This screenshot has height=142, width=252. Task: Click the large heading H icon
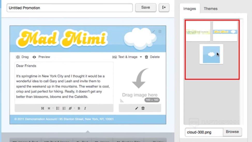pyautogui.click(x=43, y=108)
